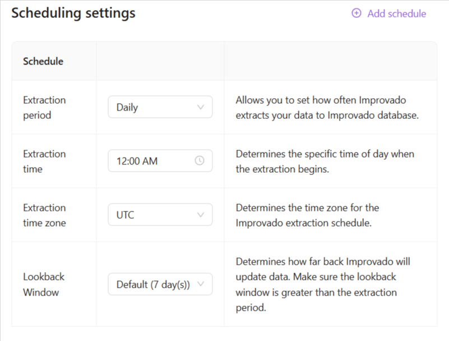Click the clock icon in Extraction time field
The width and height of the screenshot is (449, 341).
tap(200, 160)
